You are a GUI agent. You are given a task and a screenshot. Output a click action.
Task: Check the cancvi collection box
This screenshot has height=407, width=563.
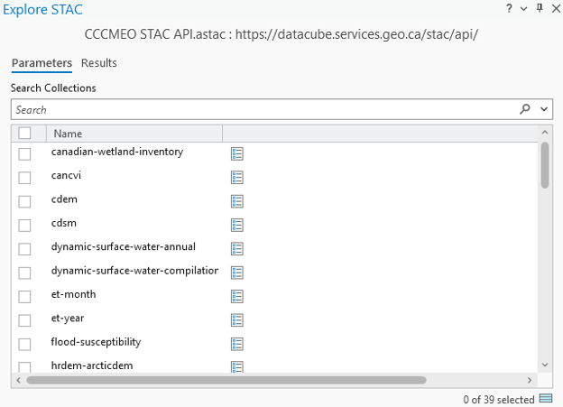(24, 178)
